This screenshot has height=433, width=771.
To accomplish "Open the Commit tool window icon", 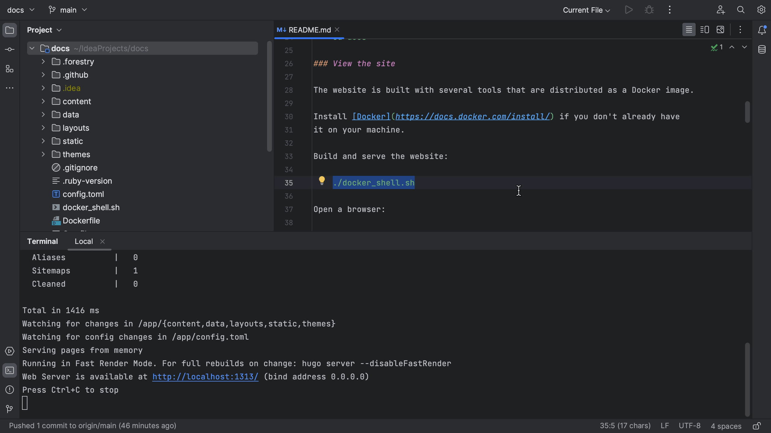I will [x=9, y=50].
